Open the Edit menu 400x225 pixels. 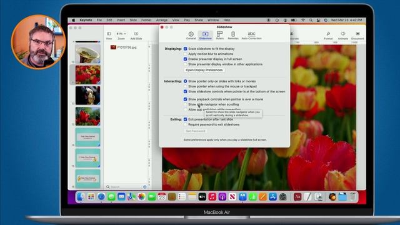(109, 20)
